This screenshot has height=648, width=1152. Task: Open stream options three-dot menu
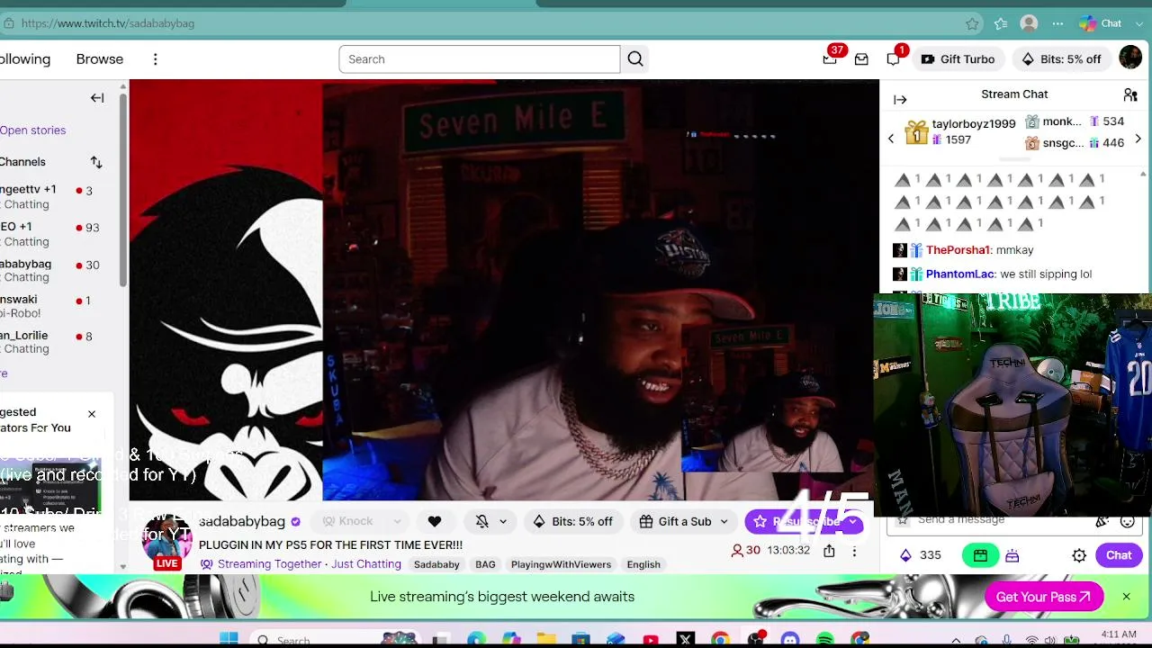click(x=854, y=551)
